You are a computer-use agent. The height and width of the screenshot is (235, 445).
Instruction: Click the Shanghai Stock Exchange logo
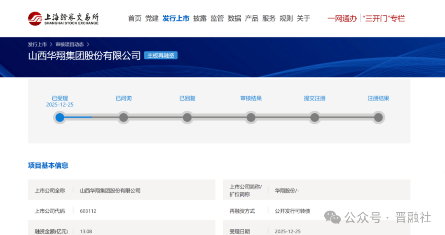pos(63,19)
